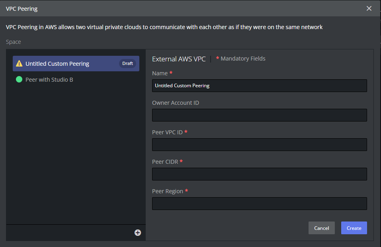Click the Draft badge
This screenshot has height=247, width=381.
click(x=127, y=64)
